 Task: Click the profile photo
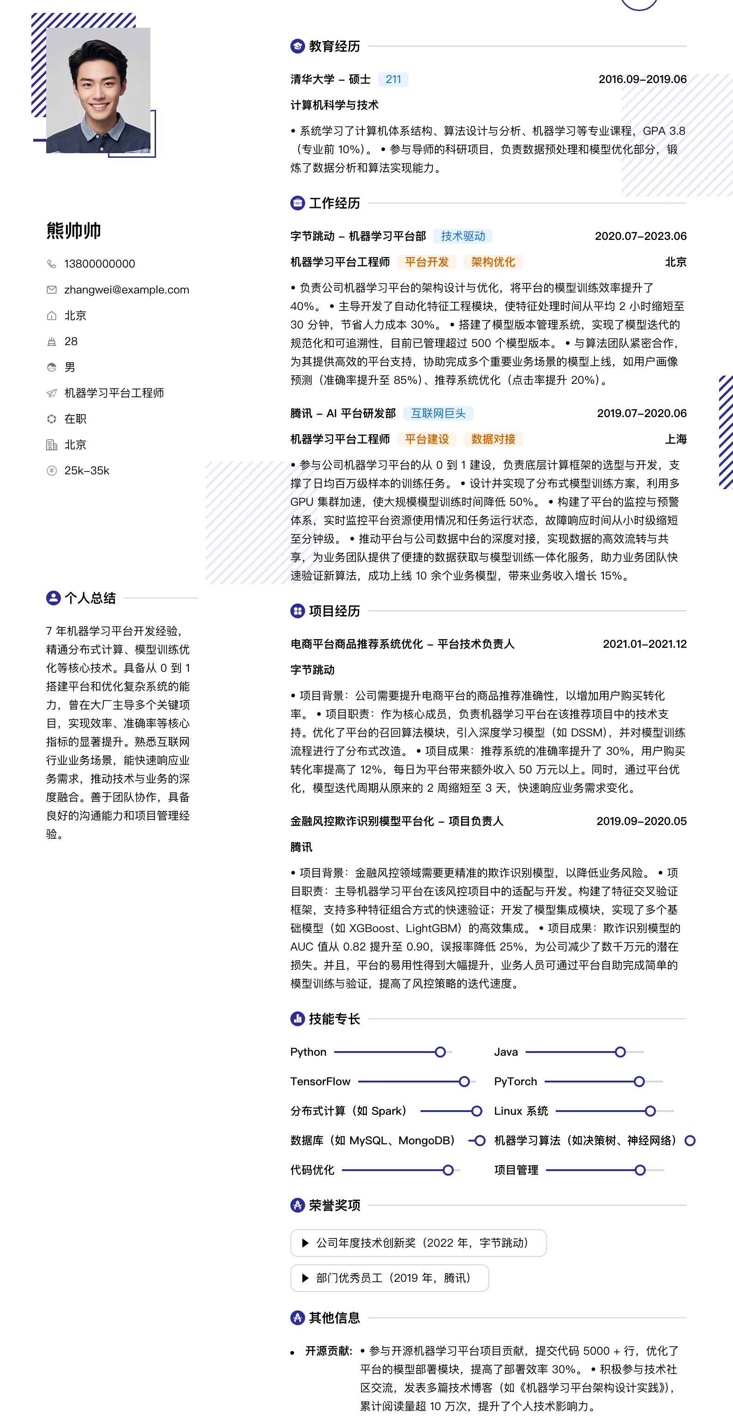tap(98, 90)
